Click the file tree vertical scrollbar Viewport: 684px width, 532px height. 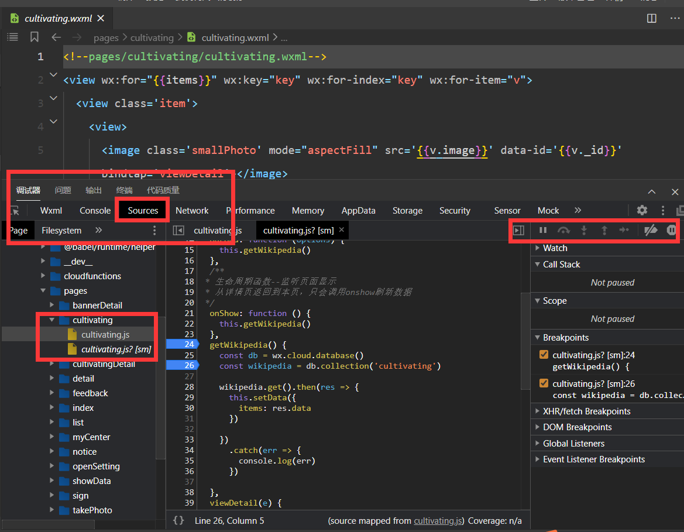click(x=160, y=388)
